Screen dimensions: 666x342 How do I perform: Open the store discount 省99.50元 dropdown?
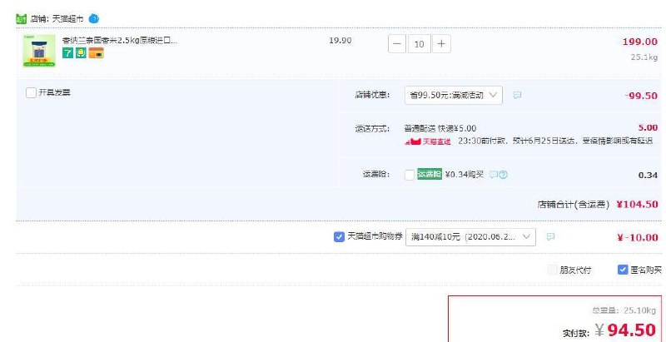[453, 95]
